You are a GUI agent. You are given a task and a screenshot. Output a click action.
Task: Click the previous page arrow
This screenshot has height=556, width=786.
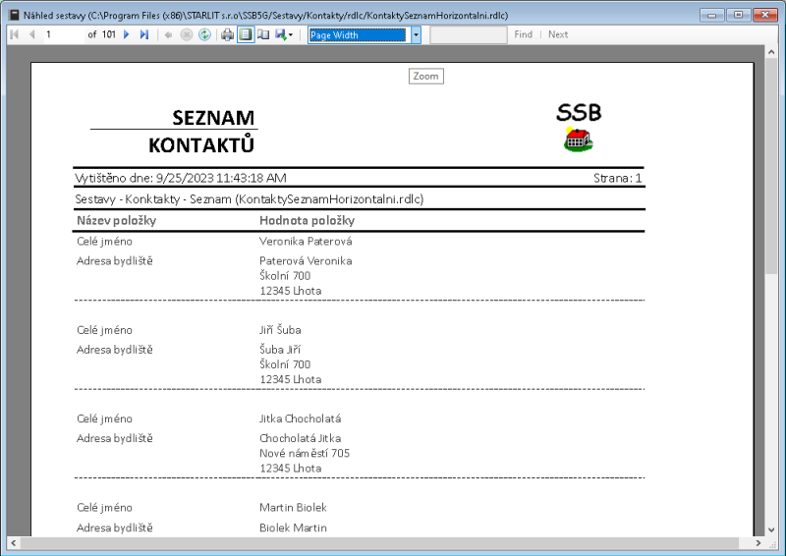[x=31, y=34]
